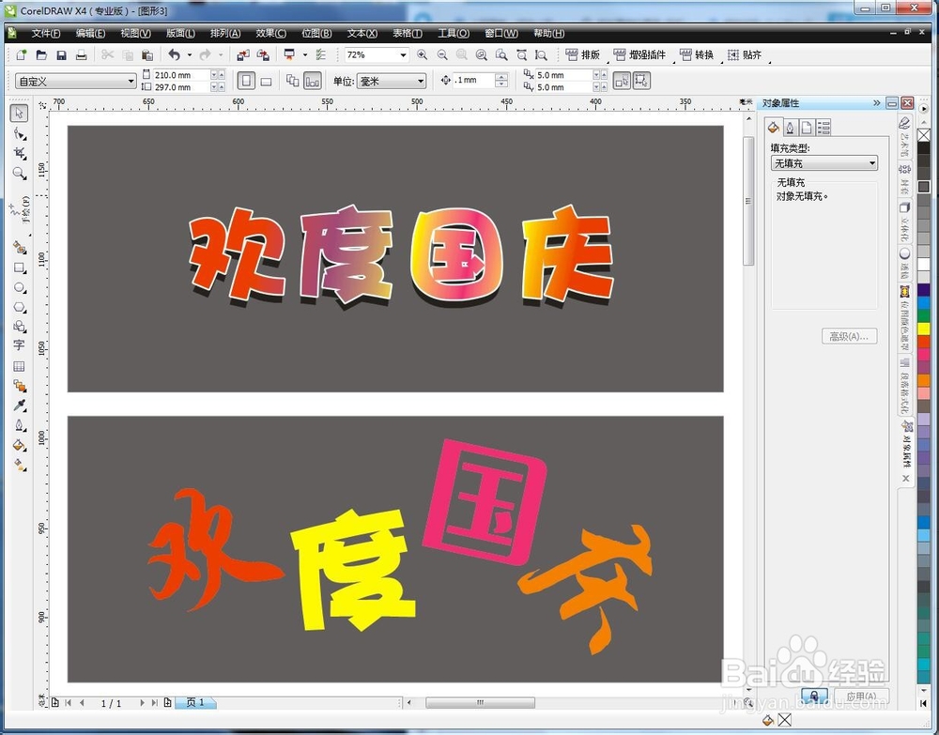Click the Save icon
939x735 pixels.
click(61, 55)
